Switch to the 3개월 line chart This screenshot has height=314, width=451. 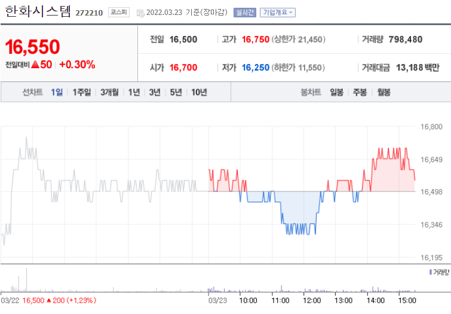pos(109,92)
